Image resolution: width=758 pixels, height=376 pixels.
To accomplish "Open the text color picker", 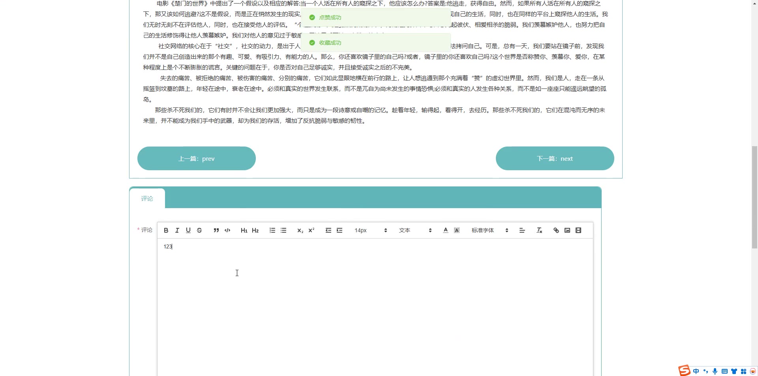I will [x=446, y=230].
